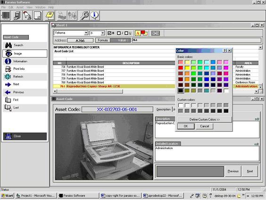
Task: Go to Last record in sidebar
Action: point(25,108)
